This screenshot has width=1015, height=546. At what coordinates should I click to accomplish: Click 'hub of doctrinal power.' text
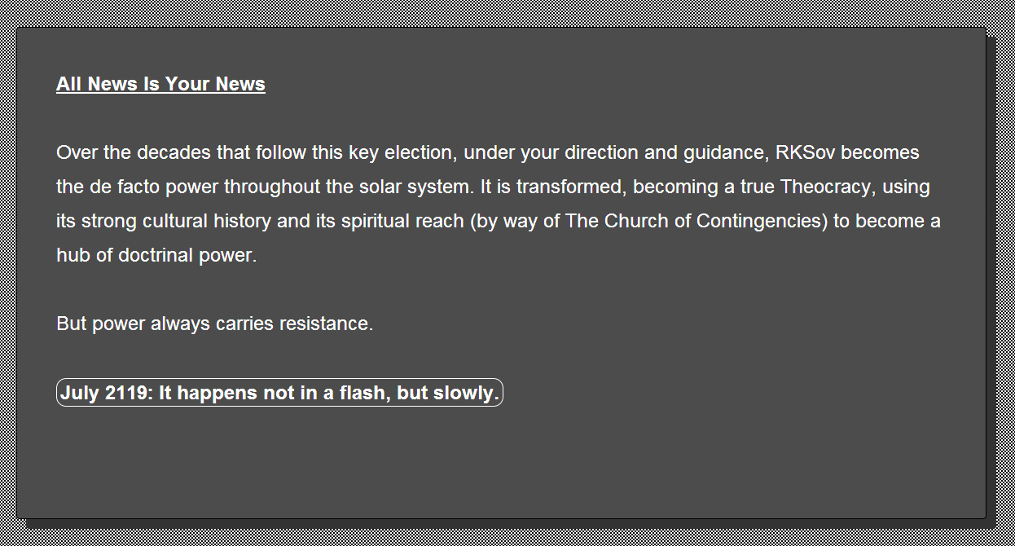coord(156,255)
